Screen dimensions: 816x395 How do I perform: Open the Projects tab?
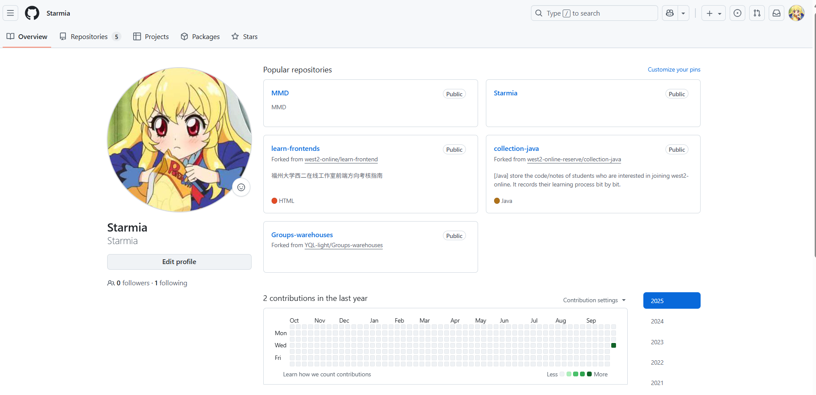tap(151, 37)
